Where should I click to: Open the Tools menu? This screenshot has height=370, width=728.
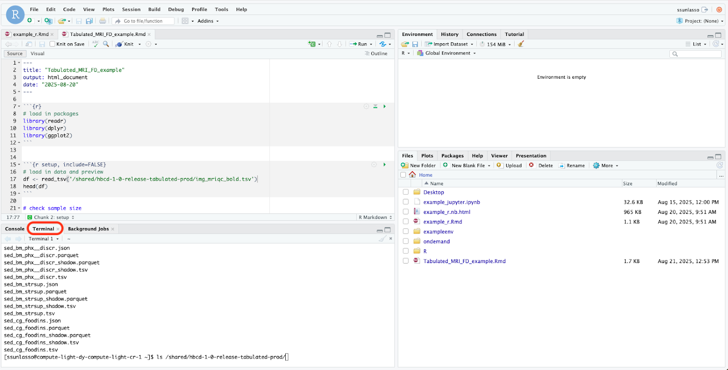tap(222, 9)
